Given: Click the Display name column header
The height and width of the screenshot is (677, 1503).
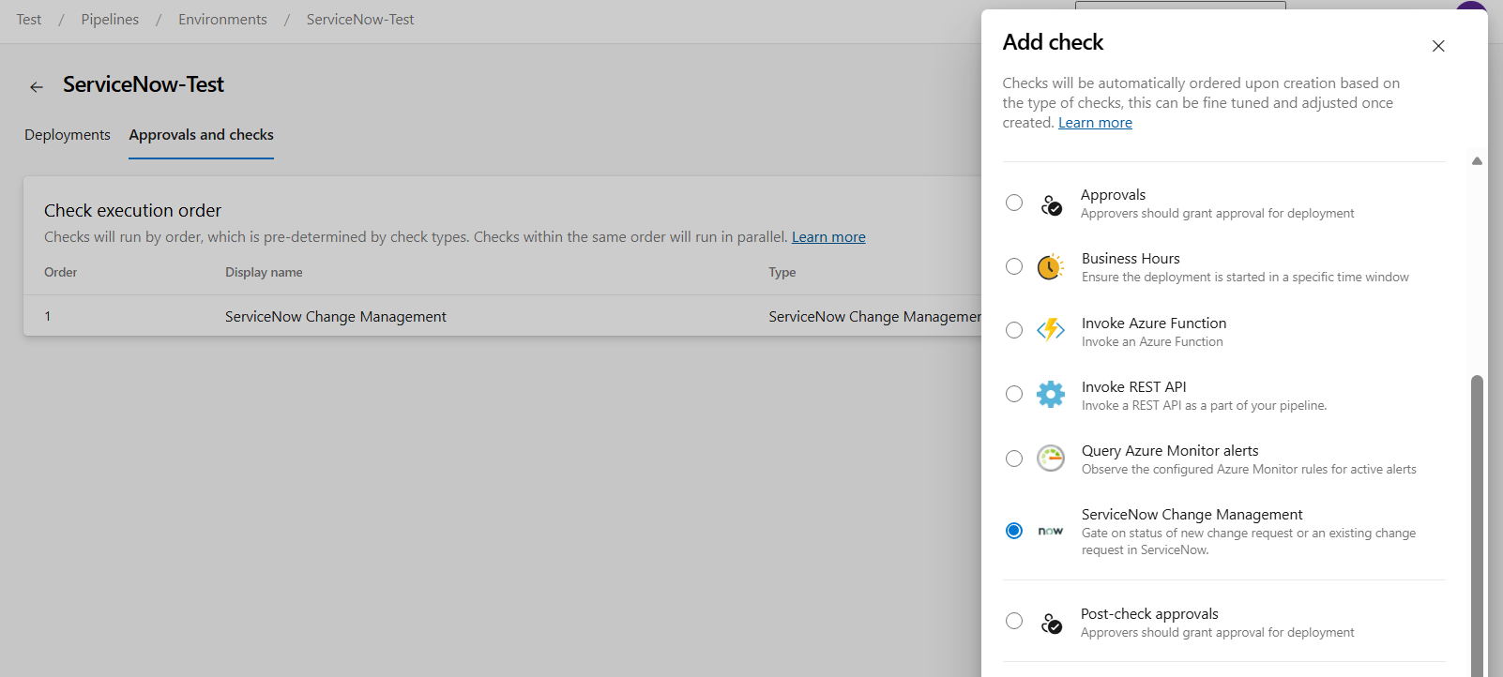Looking at the screenshot, I should pos(264,272).
